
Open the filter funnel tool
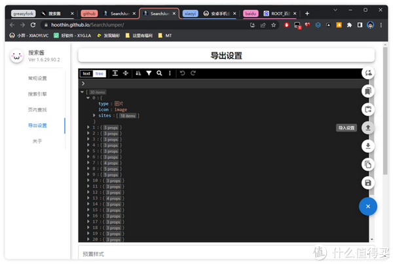(149, 73)
